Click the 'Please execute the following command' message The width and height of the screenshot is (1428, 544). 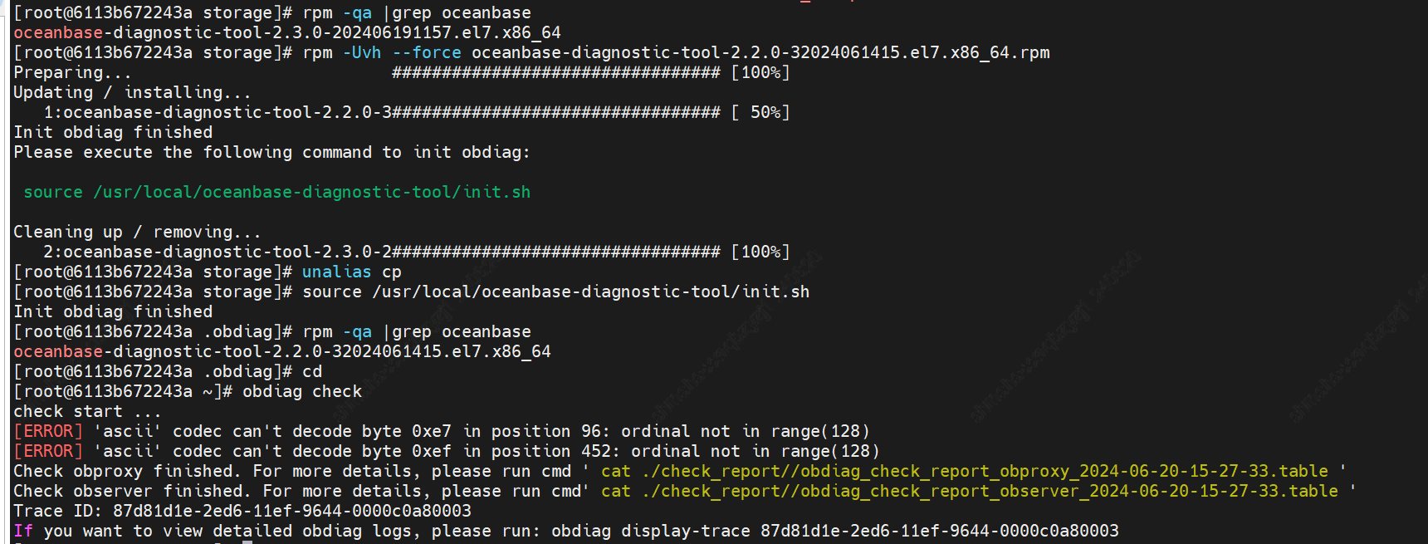pos(271,152)
